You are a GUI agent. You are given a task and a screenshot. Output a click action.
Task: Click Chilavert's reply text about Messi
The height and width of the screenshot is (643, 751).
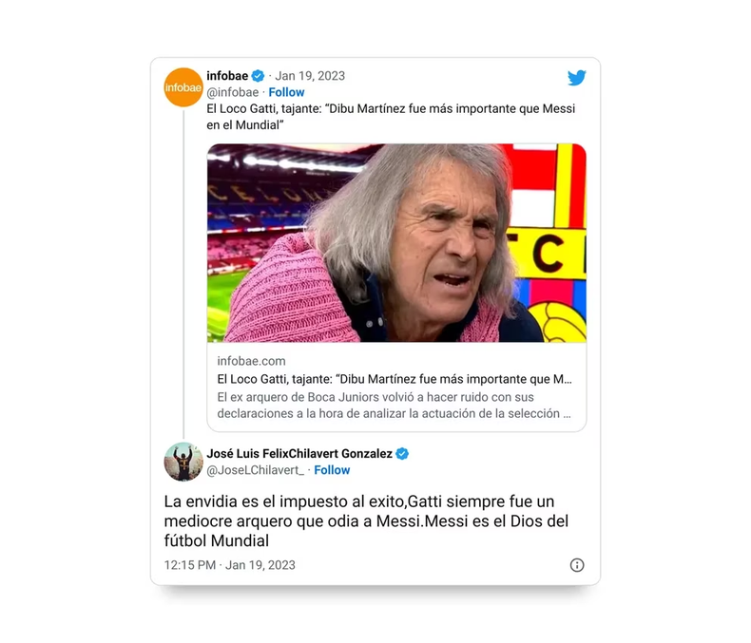pos(366,521)
